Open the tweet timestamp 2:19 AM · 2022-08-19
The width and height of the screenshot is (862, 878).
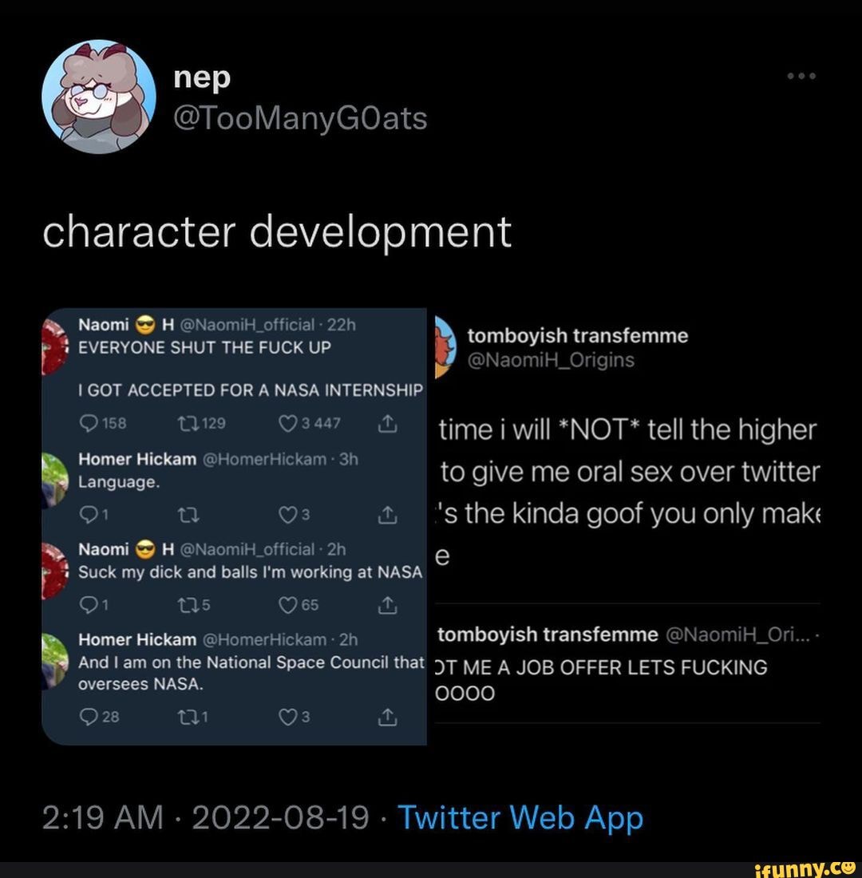(206, 817)
